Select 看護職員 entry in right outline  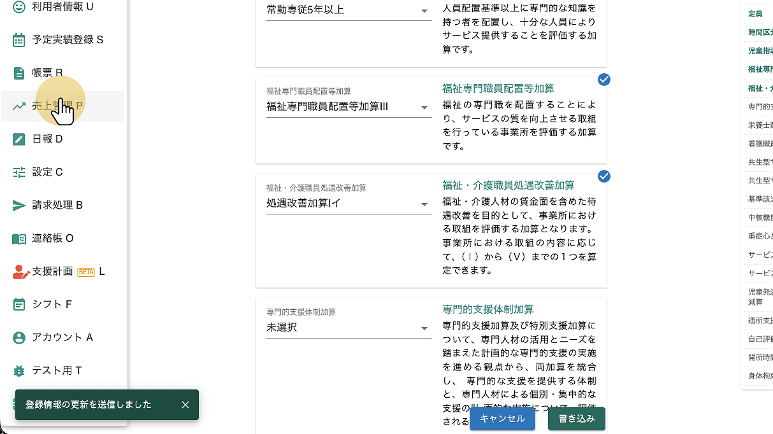pyautogui.click(x=759, y=144)
